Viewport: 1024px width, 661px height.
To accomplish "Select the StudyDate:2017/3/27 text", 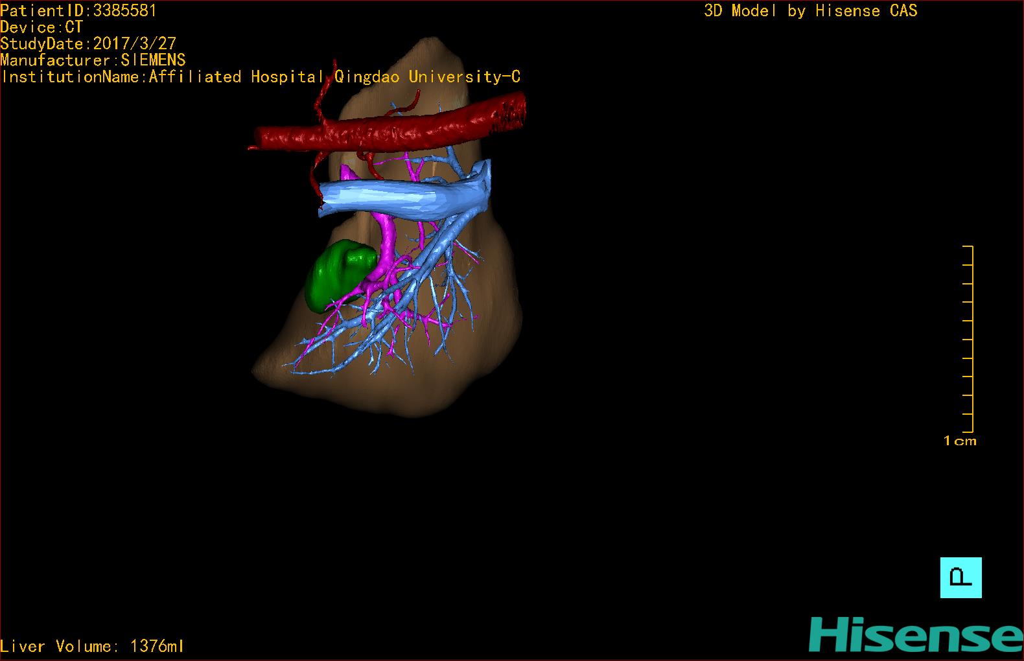I will pos(88,43).
